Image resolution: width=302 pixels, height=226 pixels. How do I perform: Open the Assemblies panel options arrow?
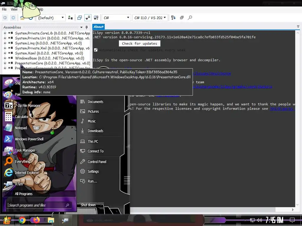81,27
